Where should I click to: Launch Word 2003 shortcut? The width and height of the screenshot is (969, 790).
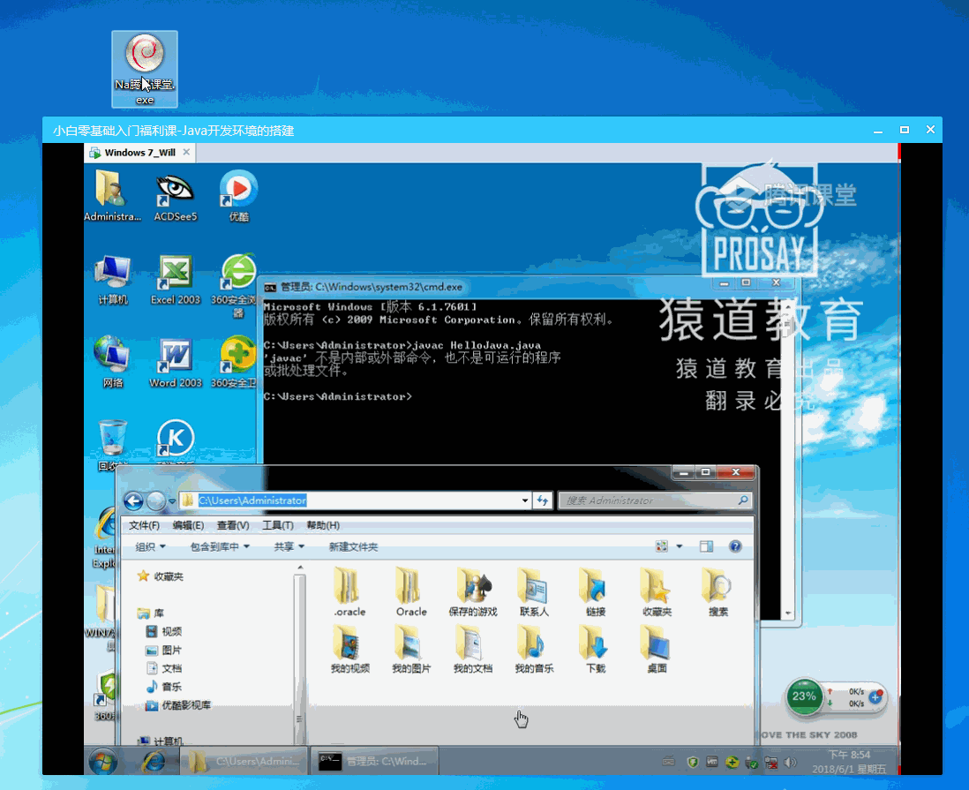pyautogui.click(x=176, y=362)
